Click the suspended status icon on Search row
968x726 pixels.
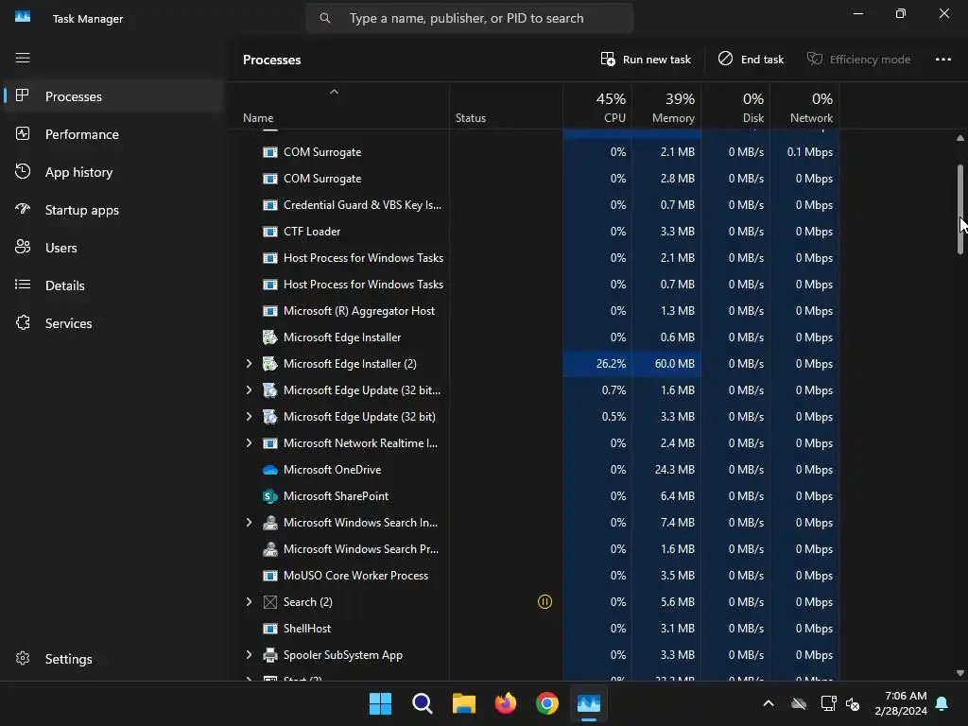coord(544,602)
